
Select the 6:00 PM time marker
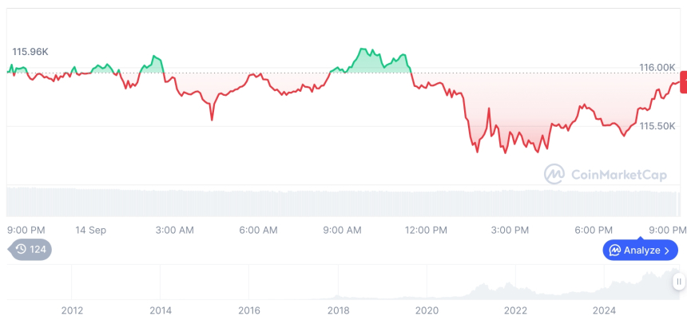[594, 230]
